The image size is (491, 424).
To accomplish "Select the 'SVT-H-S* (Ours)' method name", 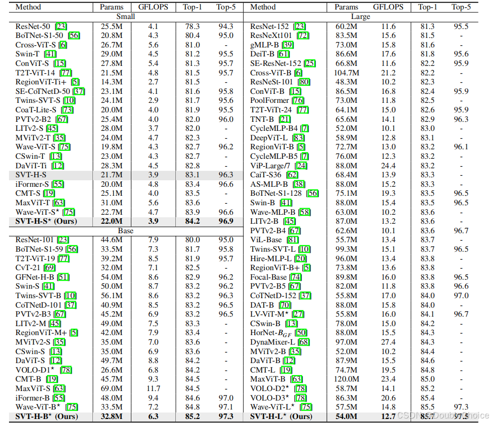I will coord(46,221).
